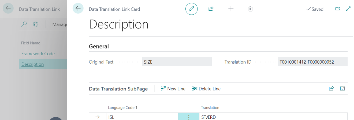Image resolution: width=354 pixels, height=120 pixels.
Task: Click New Line in the subpage
Action: tap(173, 89)
